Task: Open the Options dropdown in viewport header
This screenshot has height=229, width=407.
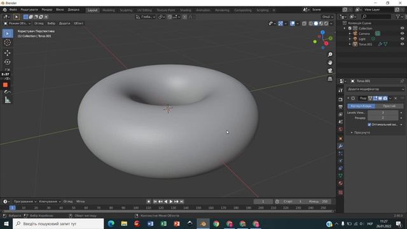Action: coord(328,17)
